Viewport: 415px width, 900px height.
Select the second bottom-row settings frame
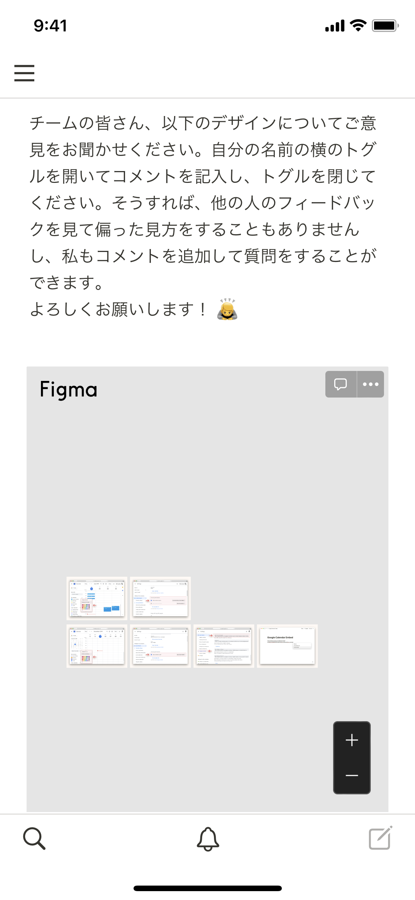[x=160, y=646]
